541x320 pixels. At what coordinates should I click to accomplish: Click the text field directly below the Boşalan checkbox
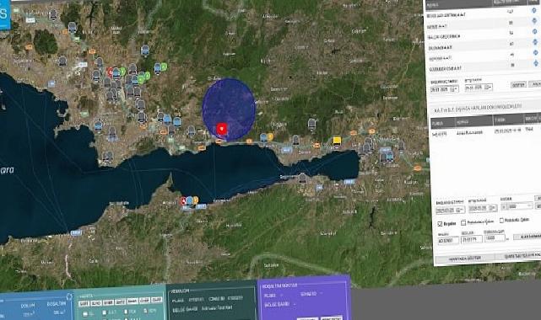pos(448,241)
